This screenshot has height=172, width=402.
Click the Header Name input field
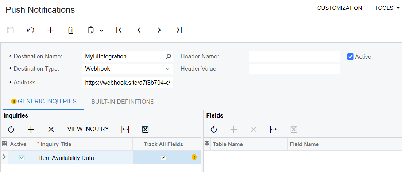(294, 57)
